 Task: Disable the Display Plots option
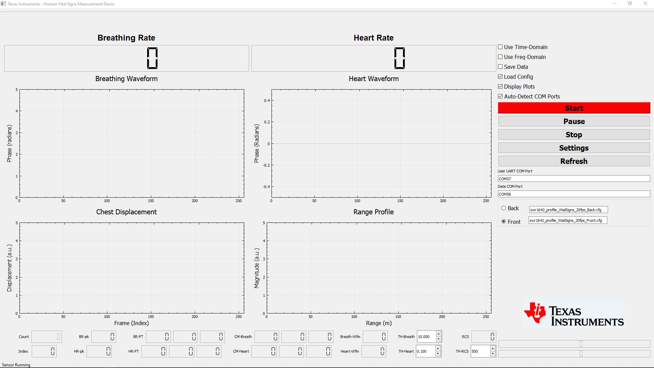pyautogui.click(x=500, y=87)
